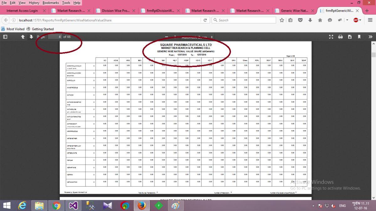Switch to frmRptDivisionW... tab
The width and height of the screenshot is (376, 211).
click(x=160, y=11)
